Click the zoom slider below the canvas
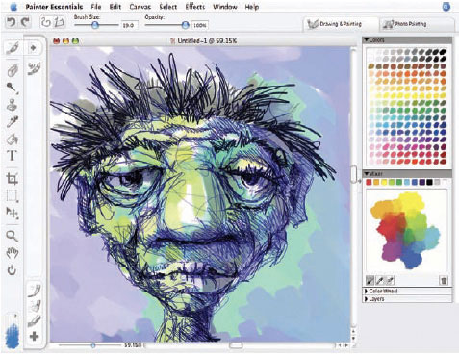This screenshot has width=459, height=356. click(93, 345)
